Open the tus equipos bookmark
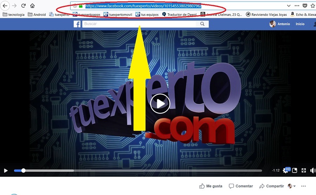The height and width of the screenshot is (195, 316). 147,14
